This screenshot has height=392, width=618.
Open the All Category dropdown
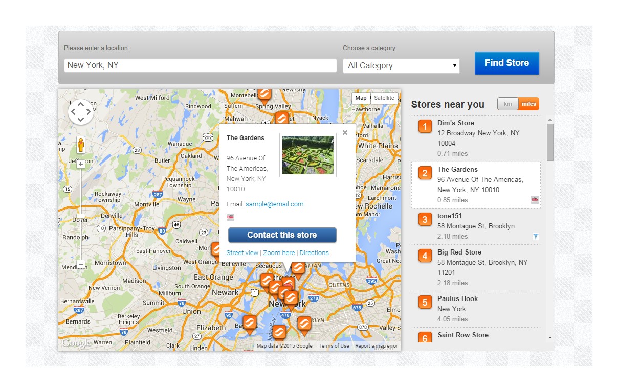(x=401, y=66)
